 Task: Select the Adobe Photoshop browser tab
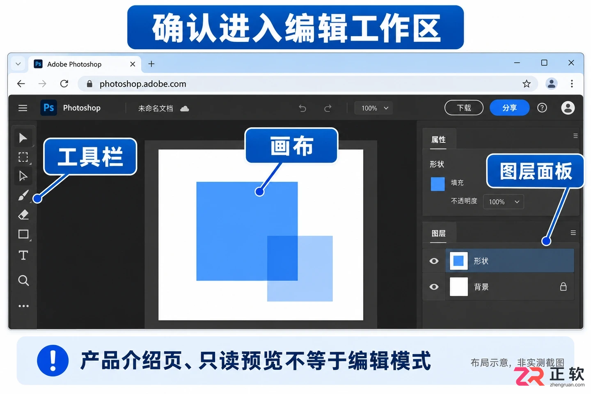[x=85, y=64]
